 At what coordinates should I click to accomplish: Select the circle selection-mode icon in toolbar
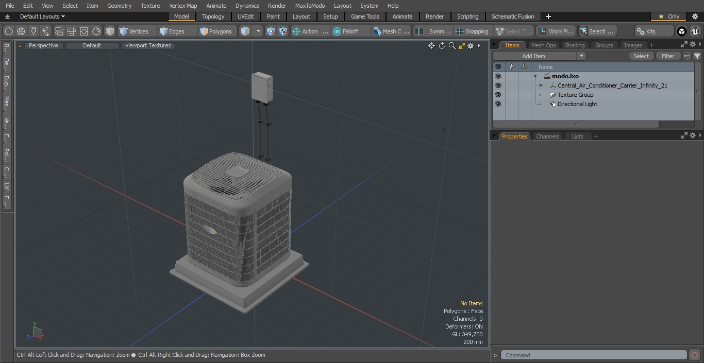point(9,31)
